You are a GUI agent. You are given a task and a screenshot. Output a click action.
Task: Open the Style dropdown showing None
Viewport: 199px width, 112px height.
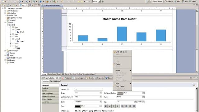tap(143, 97)
